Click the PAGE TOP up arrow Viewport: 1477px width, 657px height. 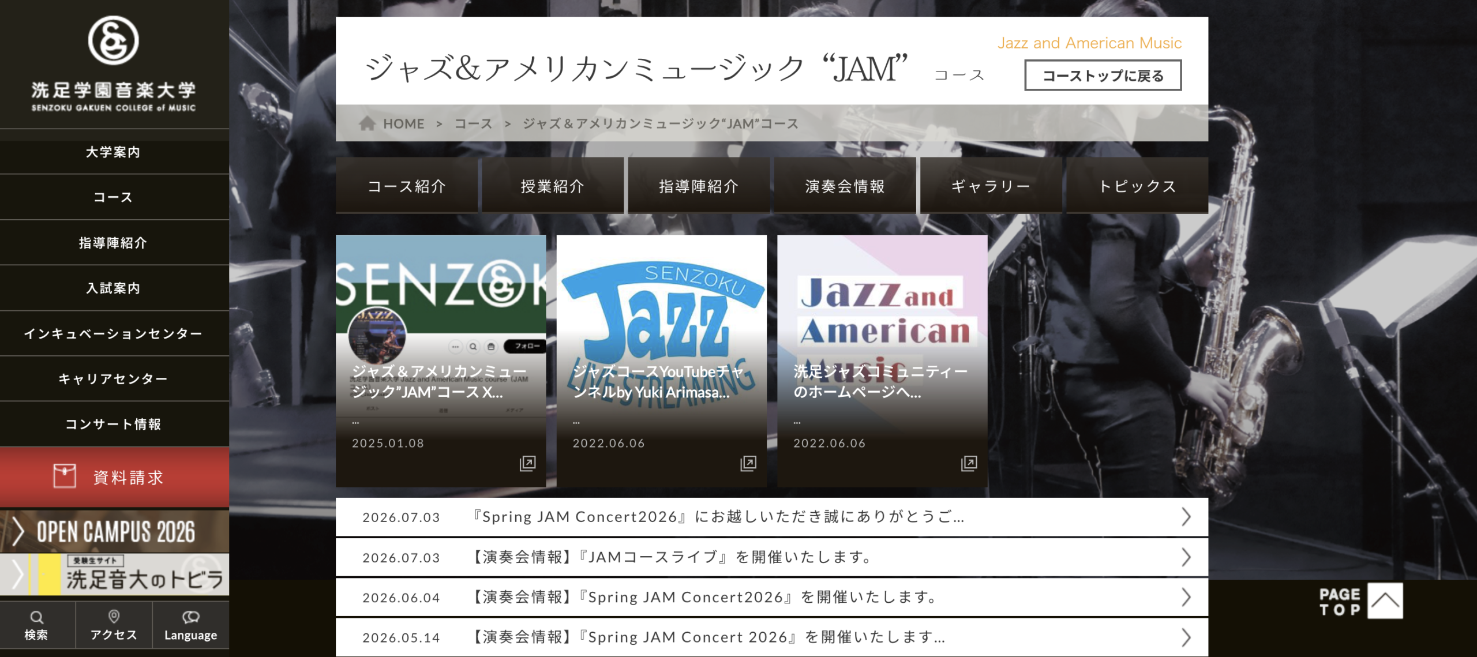[x=1385, y=601]
